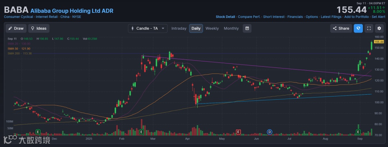This screenshot has width=388, height=147.
Task: Select the Monthly timeframe tab
Action: [231, 28]
